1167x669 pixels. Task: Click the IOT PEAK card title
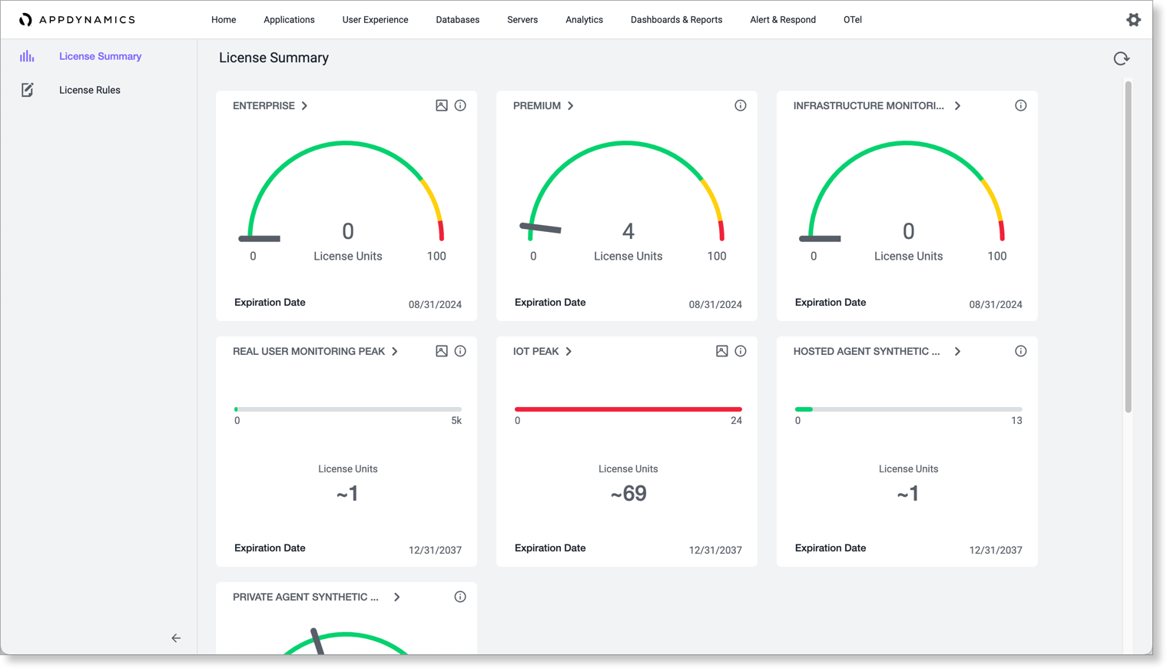pos(535,351)
